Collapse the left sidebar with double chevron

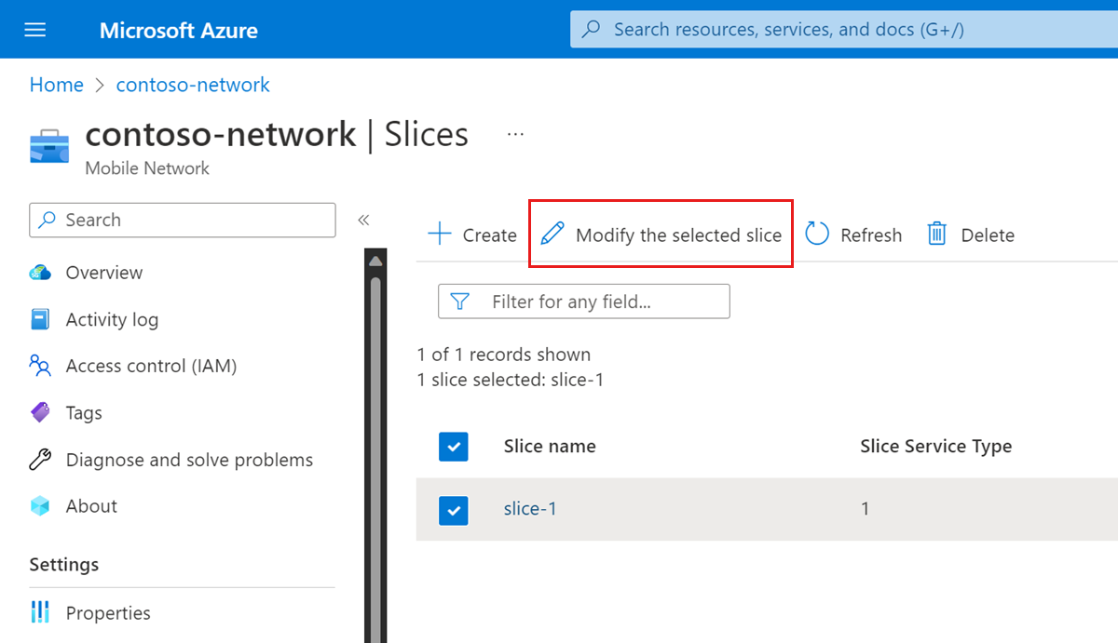click(363, 220)
